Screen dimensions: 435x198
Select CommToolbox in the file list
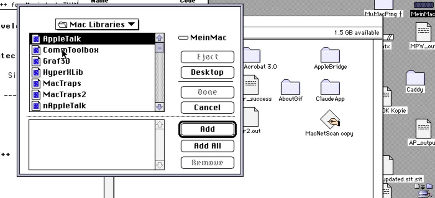pyautogui.click(x=92, y=50)
